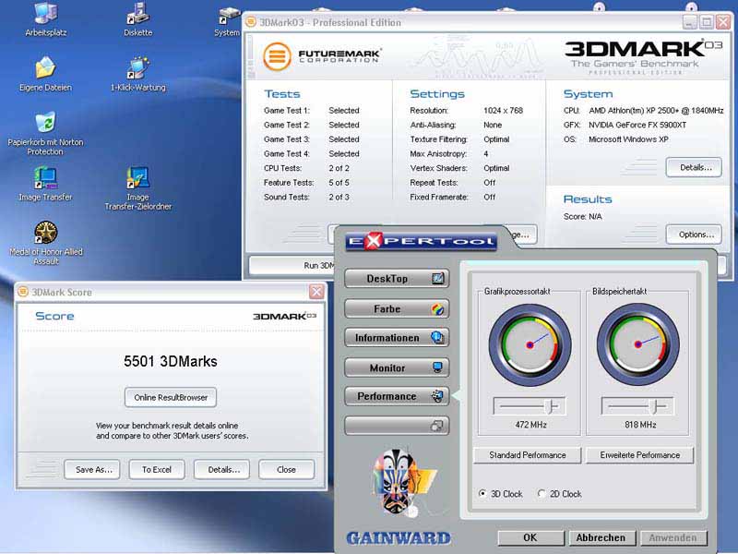Click the Anwenden apply button
This screenshot has width=738, height=554.
[673, 538]
